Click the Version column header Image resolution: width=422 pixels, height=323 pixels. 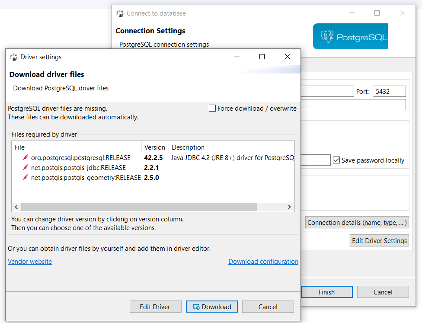point(155,147)
